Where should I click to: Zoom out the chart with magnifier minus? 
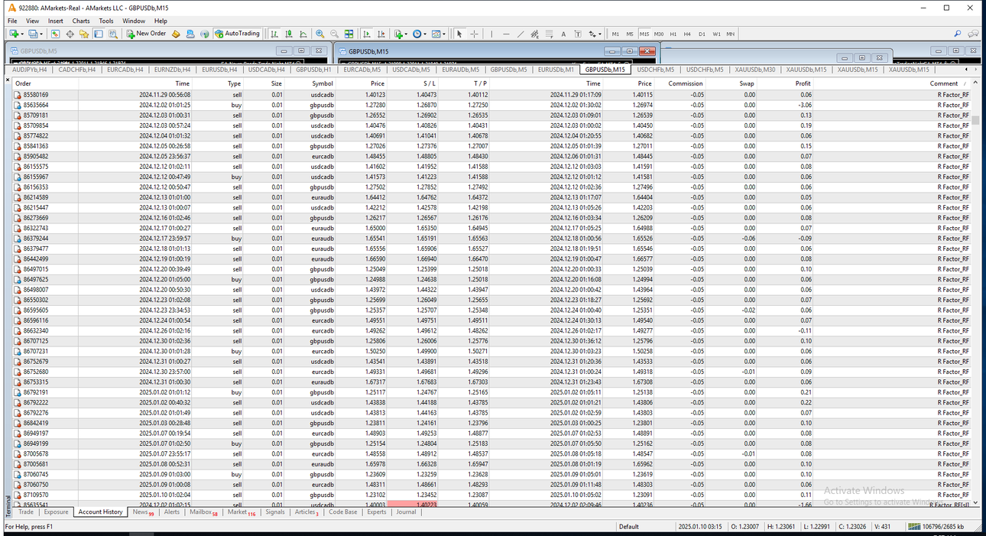334,34
